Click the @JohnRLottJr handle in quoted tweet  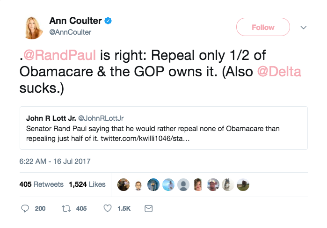[101, 118]
